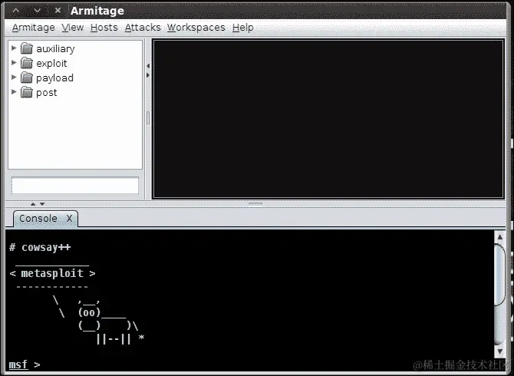
Task: Click the '# cowsay++' console line
Action: tap(40, 248)
